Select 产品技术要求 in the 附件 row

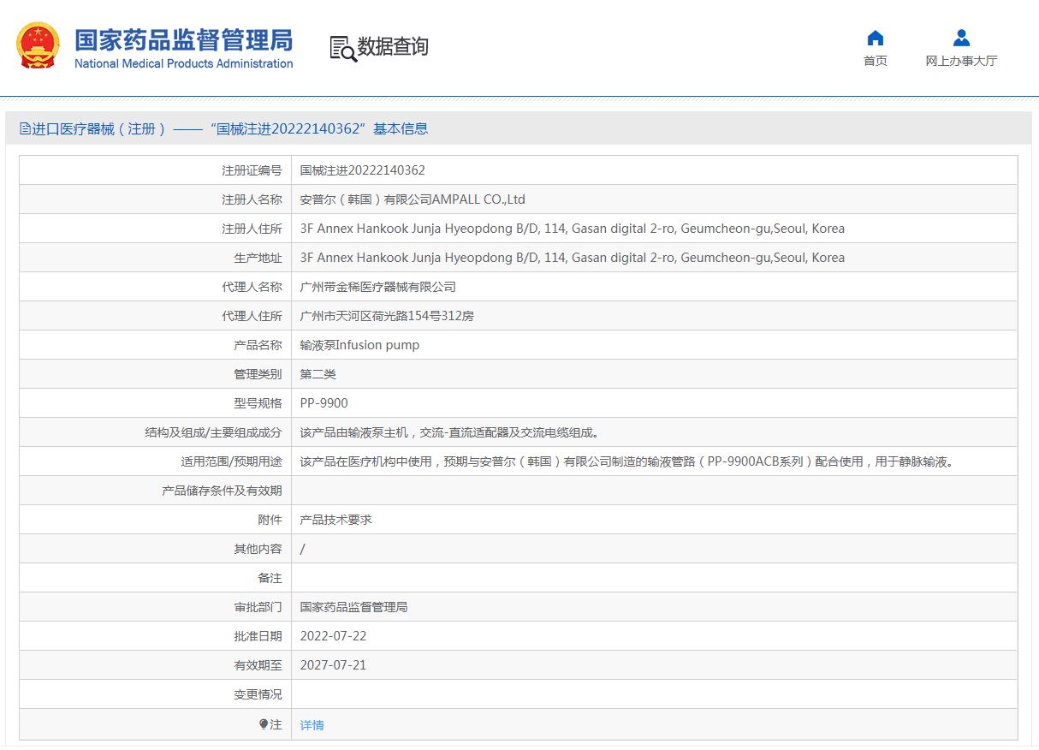[x=335, y=520]
